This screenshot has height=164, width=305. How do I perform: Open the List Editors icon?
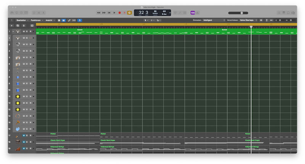(x=279, y=13)
